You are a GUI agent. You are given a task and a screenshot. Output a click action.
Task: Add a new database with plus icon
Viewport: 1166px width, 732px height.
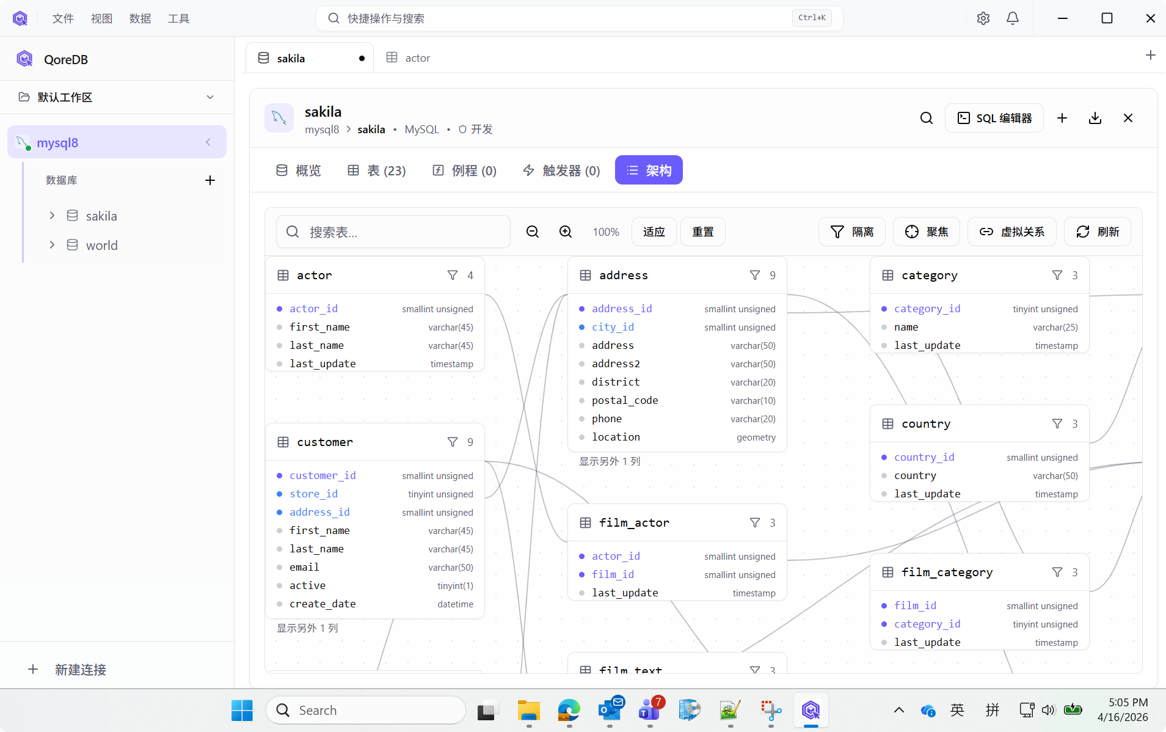pyautogui.click(x=210, y=180)
